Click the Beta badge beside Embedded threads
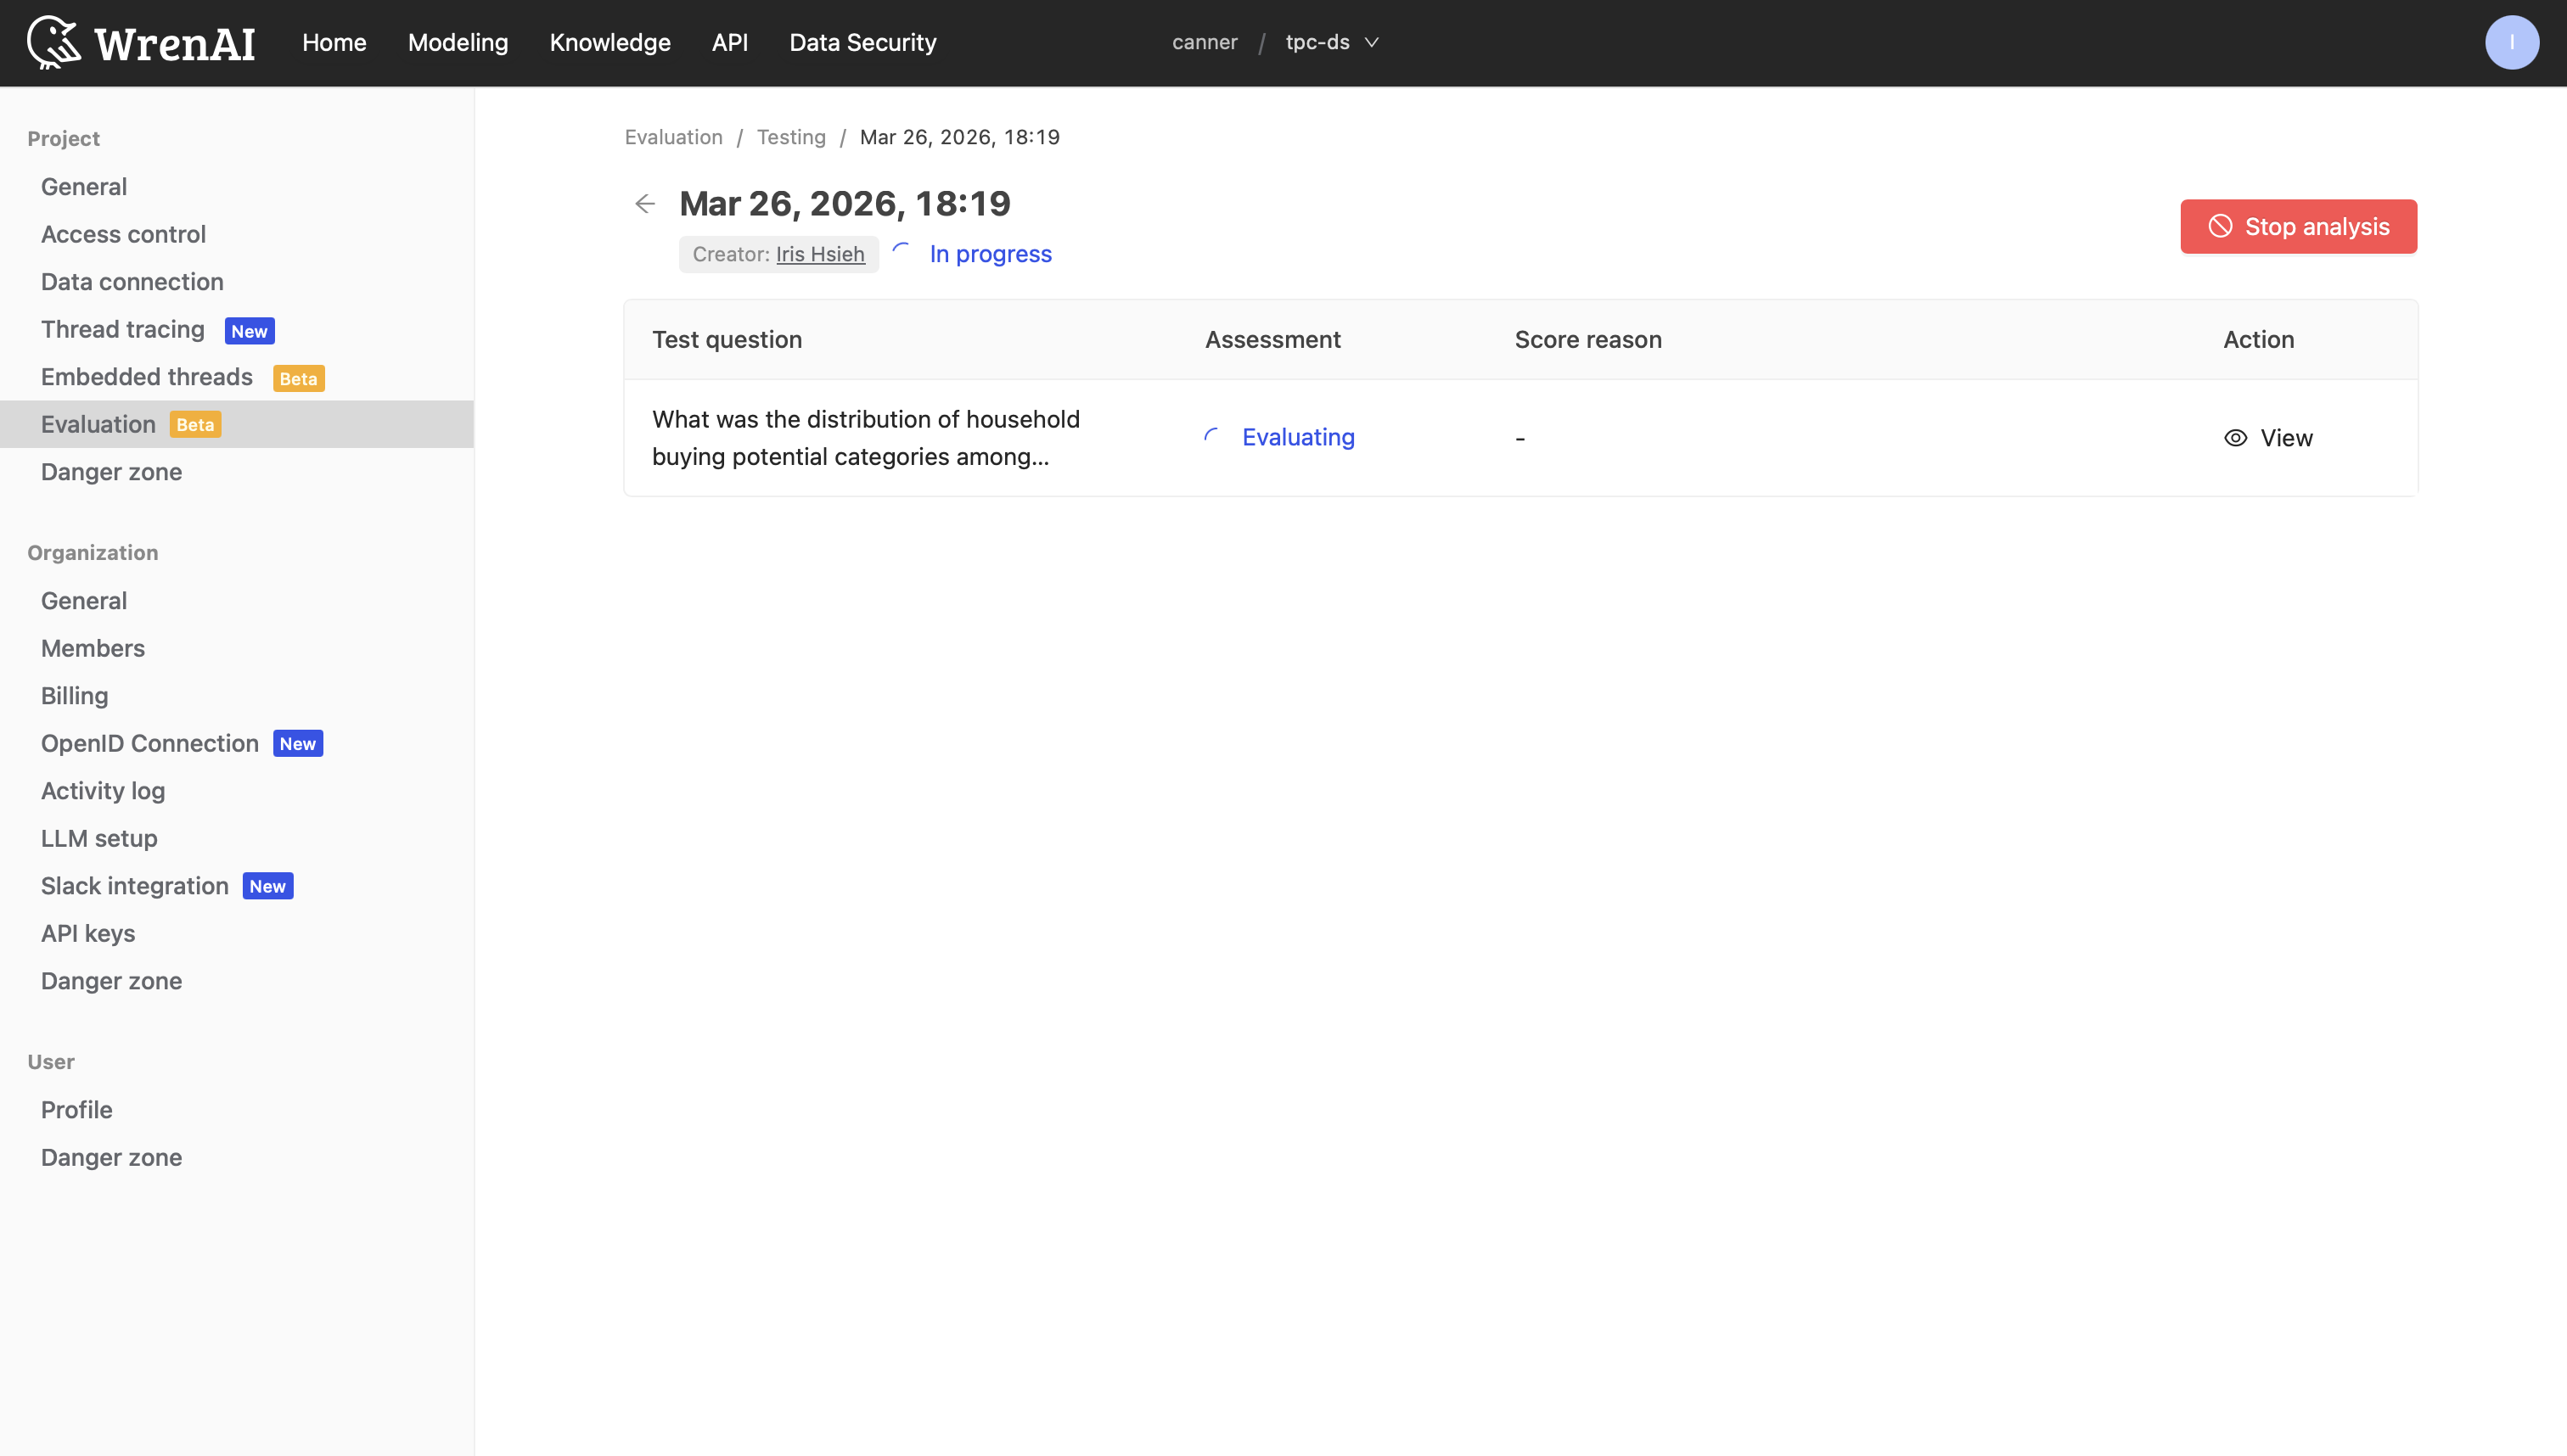The height and width of the screenshot is (1456, 2567). [298, 378]
